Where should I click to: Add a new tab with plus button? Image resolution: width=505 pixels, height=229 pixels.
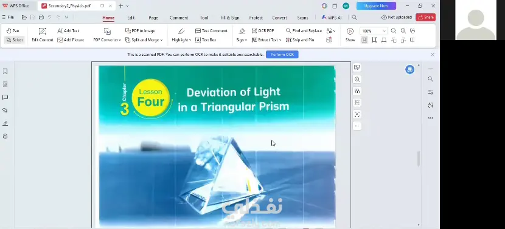121,6
